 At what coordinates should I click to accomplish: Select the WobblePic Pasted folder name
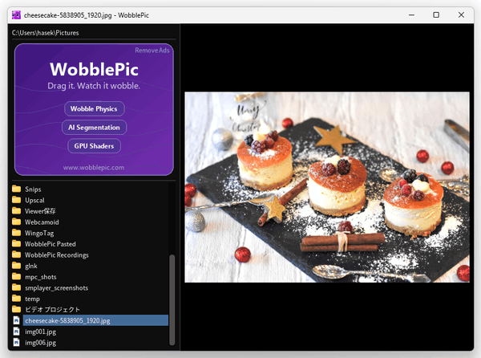[x=51, y=244]
